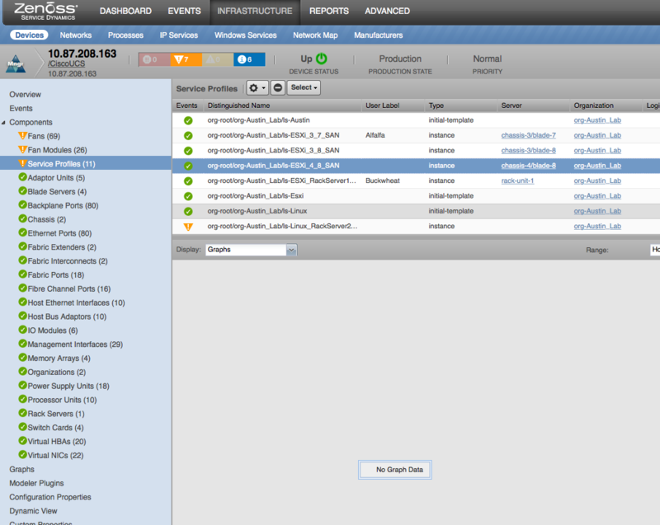Select Backplane Ports (80) component
The image size is (660, 525).
pos(63,205)
